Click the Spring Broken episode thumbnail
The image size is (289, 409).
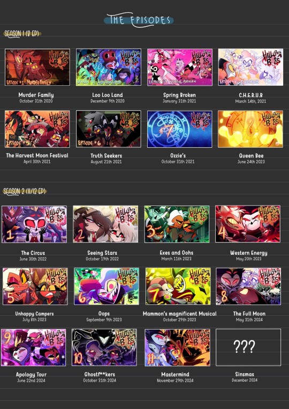pos(180,67)
